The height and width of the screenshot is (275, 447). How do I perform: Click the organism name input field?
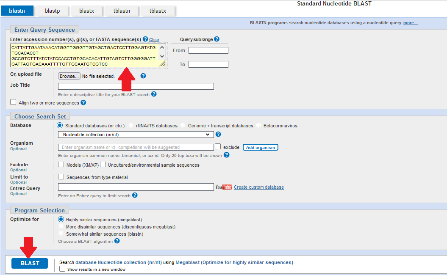[136, 147]
